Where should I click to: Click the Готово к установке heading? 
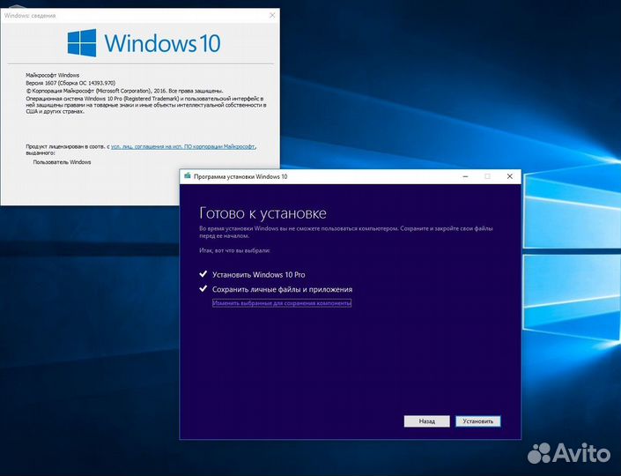(x=262, y=213)
